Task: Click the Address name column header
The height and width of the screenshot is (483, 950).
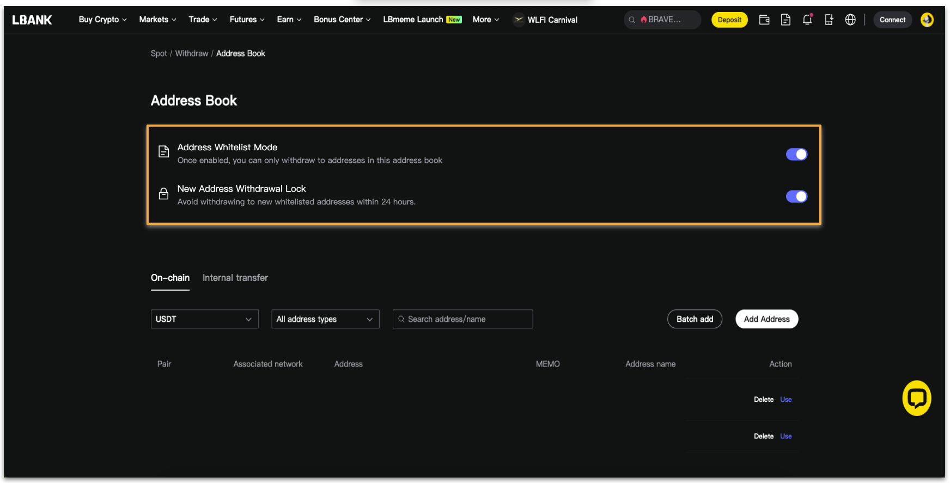Action: point(650,364)
